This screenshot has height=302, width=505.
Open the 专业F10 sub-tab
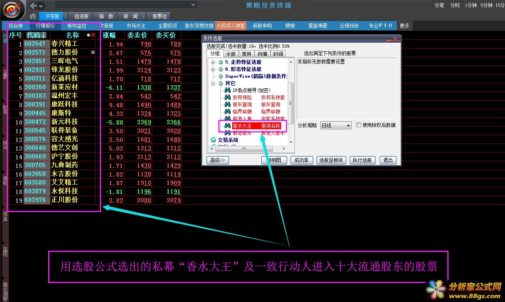pos(381,26)
